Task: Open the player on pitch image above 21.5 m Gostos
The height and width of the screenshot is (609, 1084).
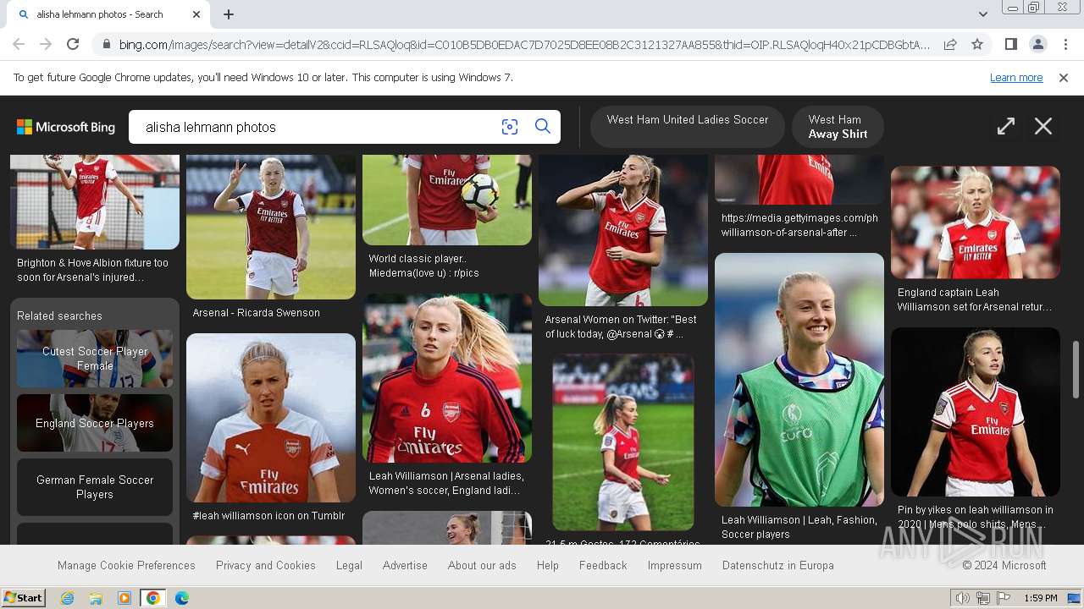Action: (x=623, y=442)
